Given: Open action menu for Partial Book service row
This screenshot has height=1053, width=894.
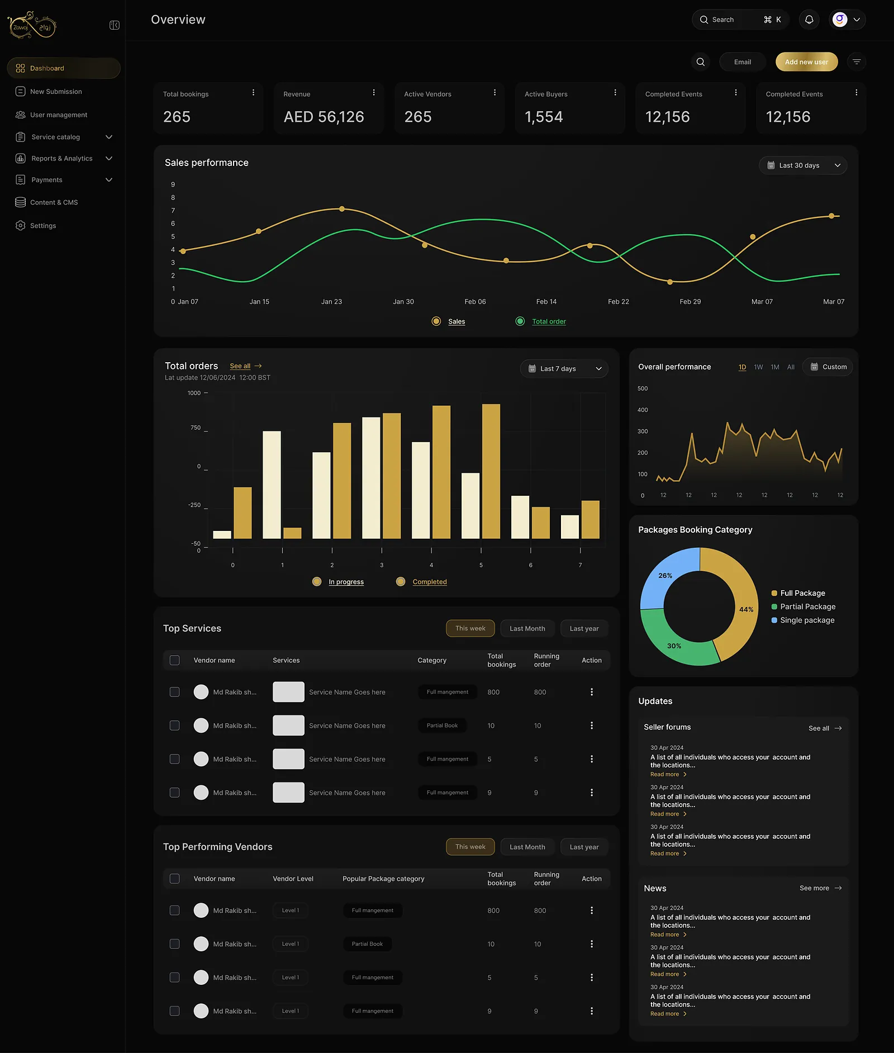Looking at the screenshot, I should pos(592,725).
